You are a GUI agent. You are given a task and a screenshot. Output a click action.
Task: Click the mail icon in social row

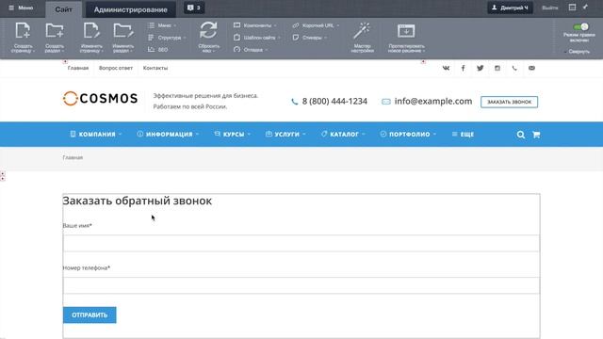(x=531, y=68)
